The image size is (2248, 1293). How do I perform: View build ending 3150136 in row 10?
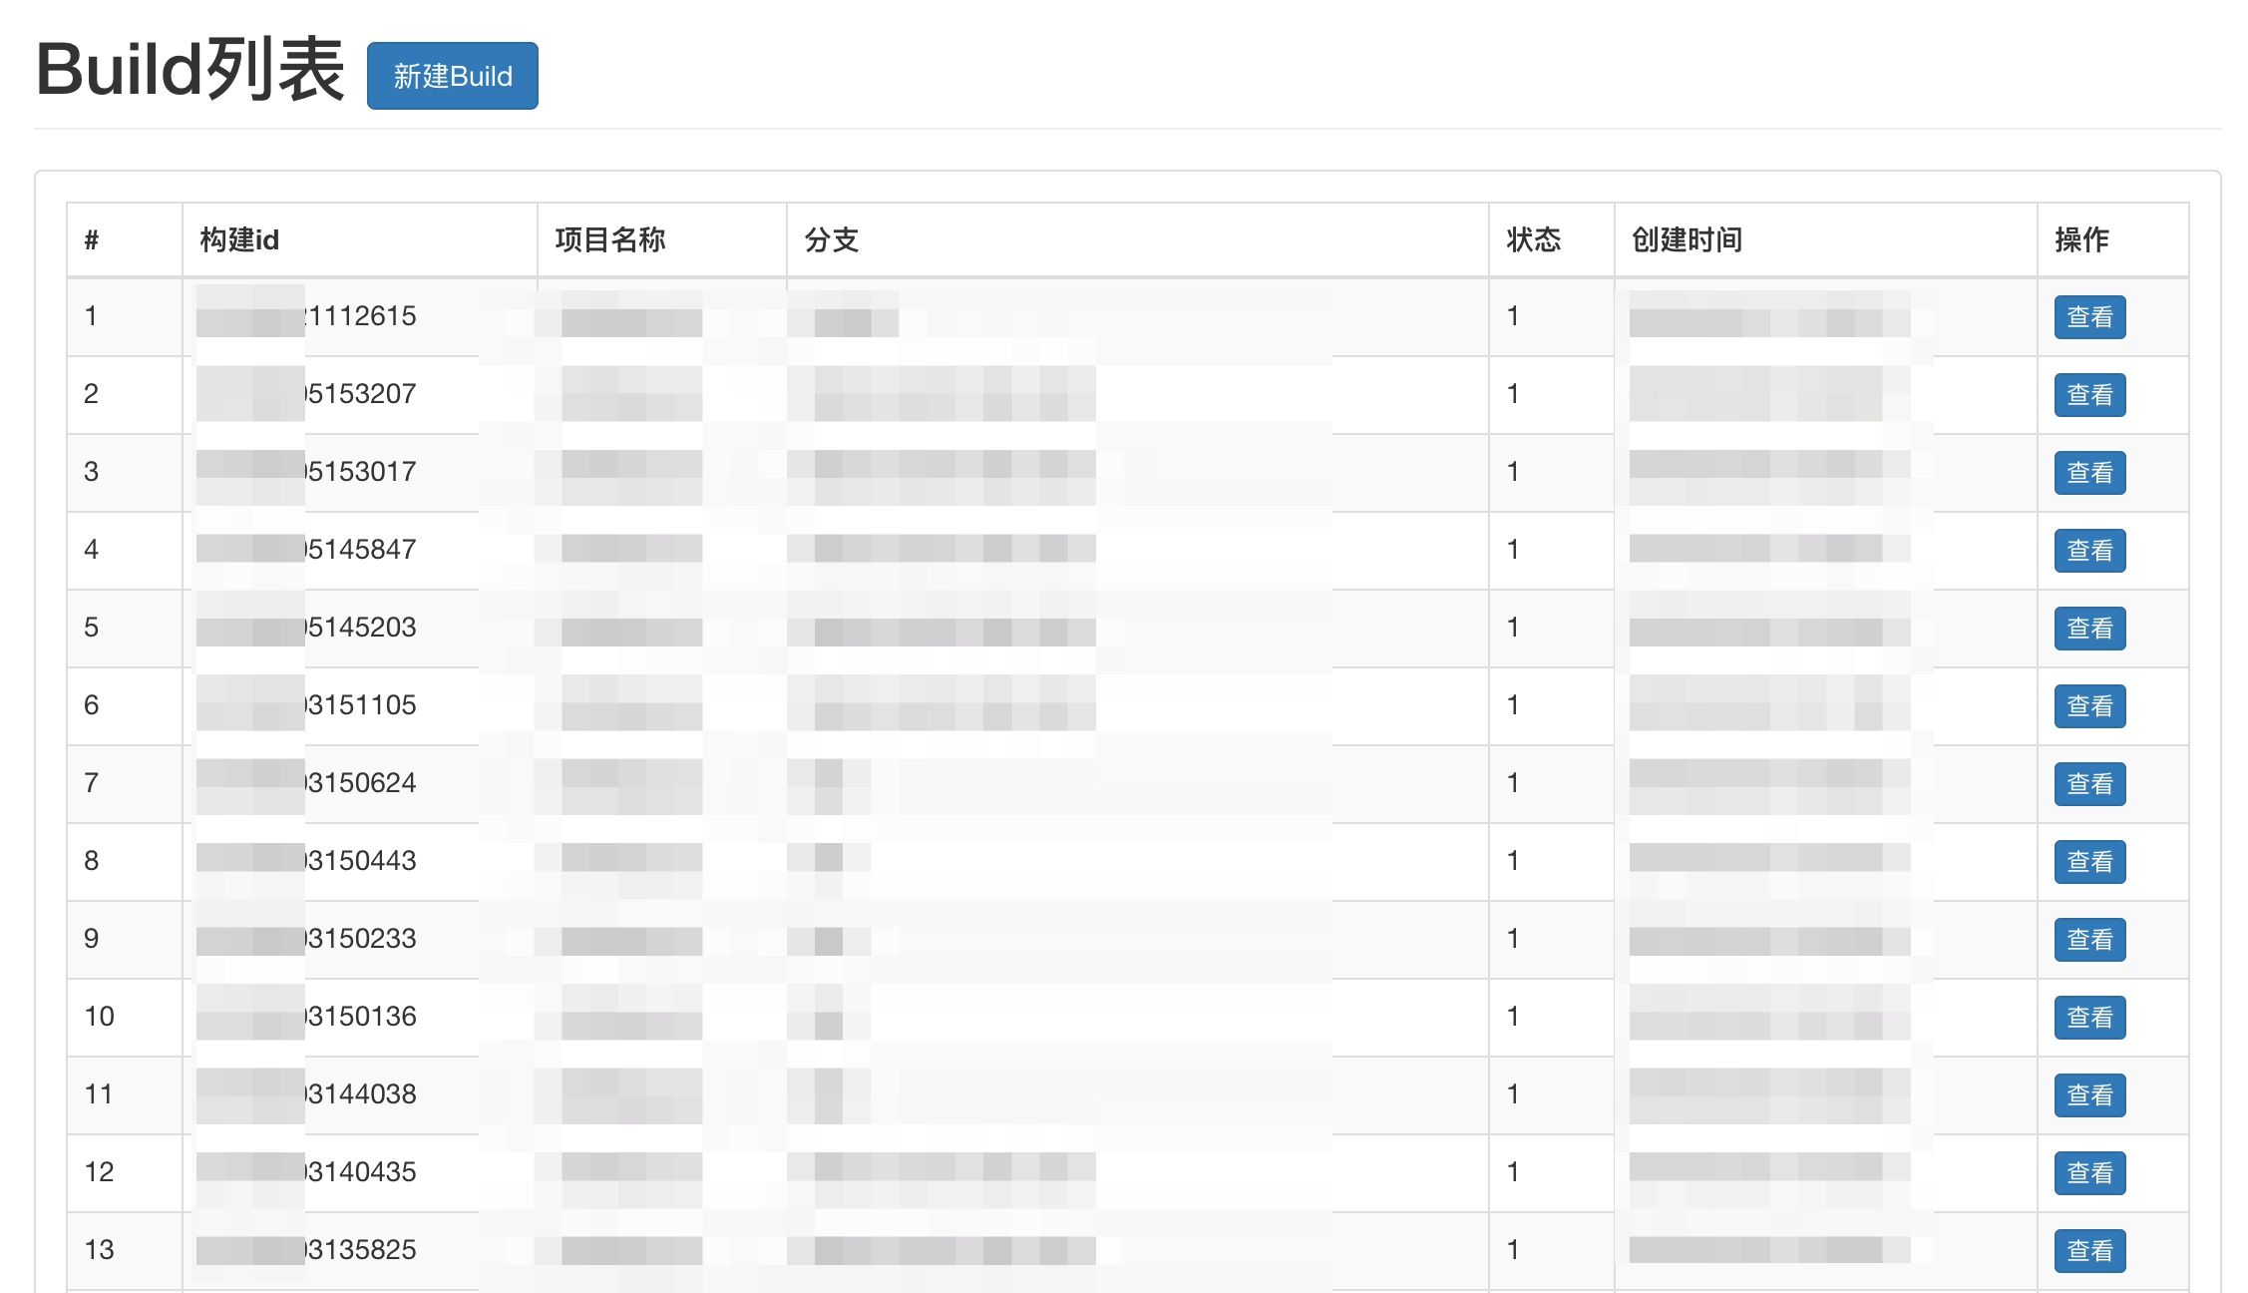click(x=2088, y=1018)
